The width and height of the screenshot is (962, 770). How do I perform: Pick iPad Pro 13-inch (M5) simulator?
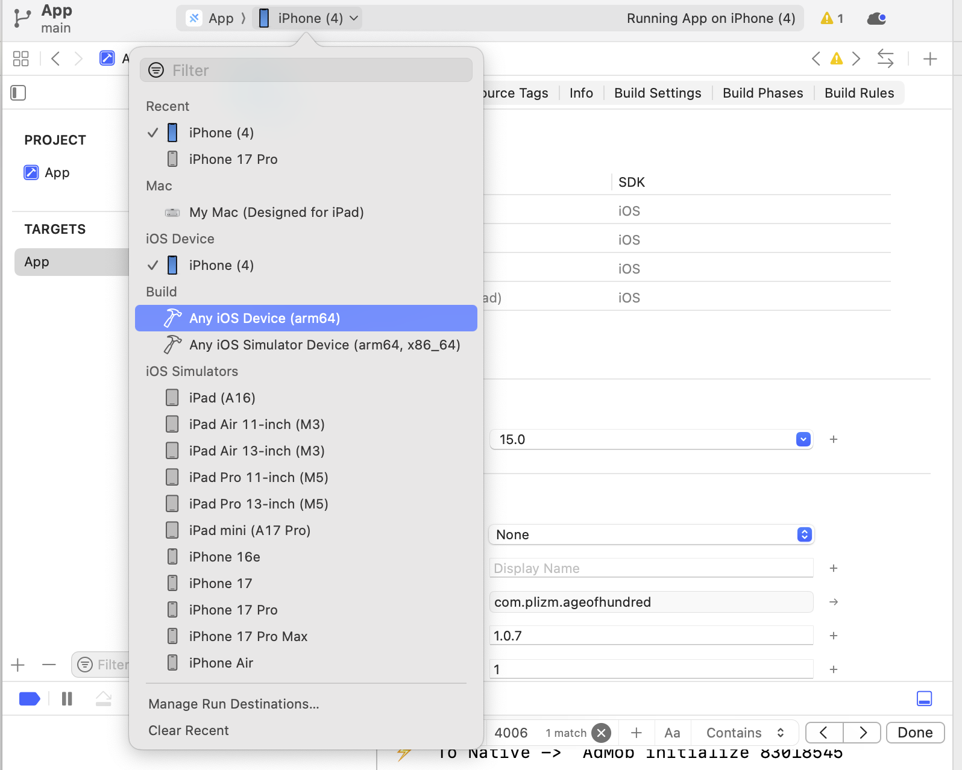(306, 504)
